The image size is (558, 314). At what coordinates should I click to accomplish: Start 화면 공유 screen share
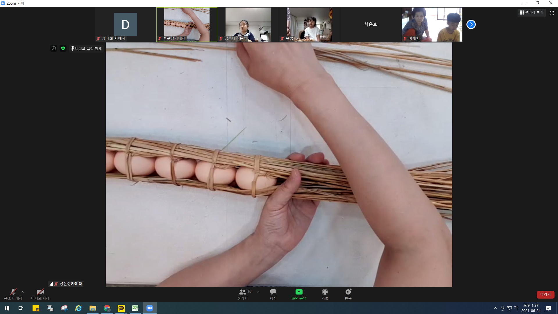[299, 294]
